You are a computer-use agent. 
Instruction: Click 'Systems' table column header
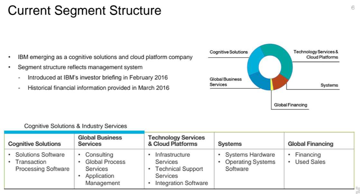tap(230, 144)
